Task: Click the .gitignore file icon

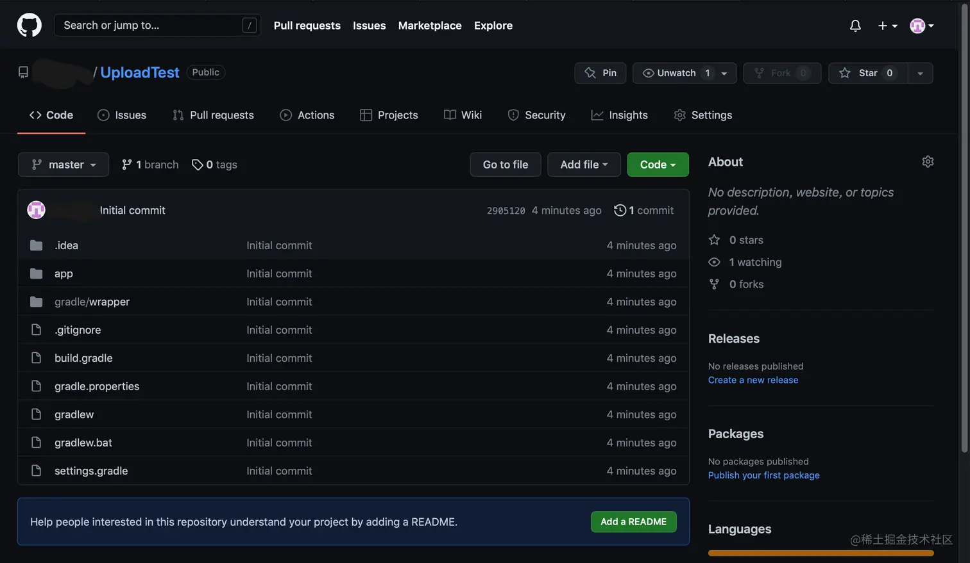Action: pos(36,330)
